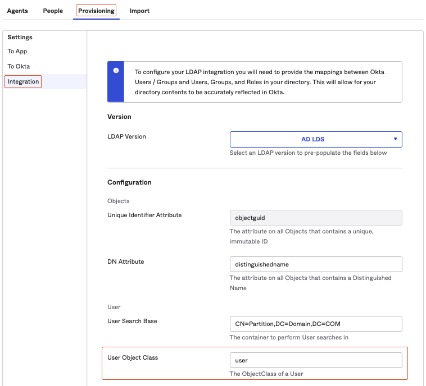Screen dimensions: 426x386
Task: Select To Okta in the settings sidebar
Action: click(19, 66)
